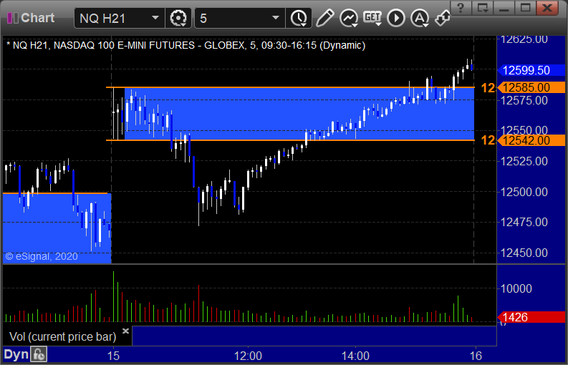Click the orange 12585.00 price label

[531, 87]
